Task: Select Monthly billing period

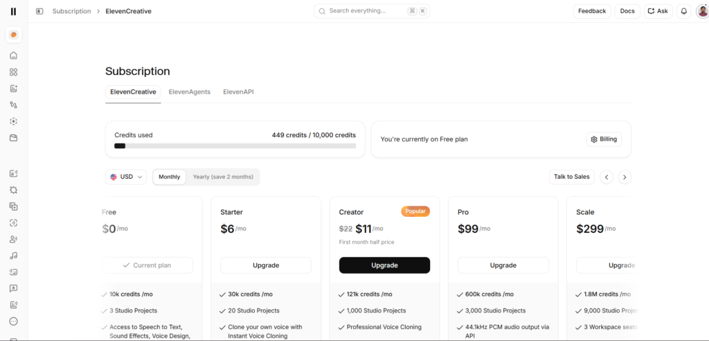Action: coord(170,177)
